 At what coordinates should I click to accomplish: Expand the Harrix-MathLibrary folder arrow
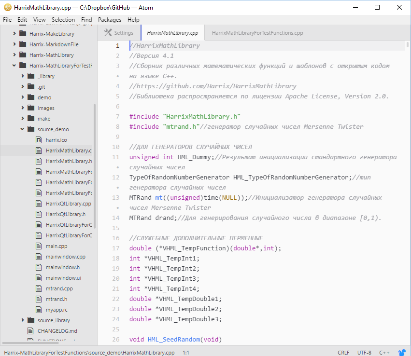[x=14, y=55]
